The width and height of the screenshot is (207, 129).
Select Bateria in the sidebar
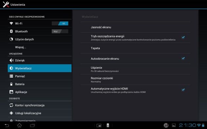pyautogui.click(x=40, y=84)
